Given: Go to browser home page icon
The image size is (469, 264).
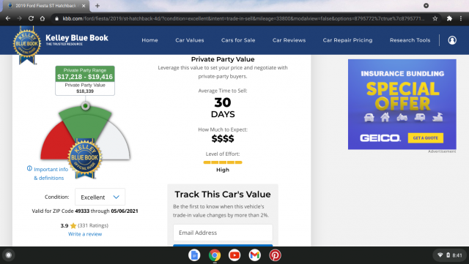Looking at the screenshot, I should point(43,18).
